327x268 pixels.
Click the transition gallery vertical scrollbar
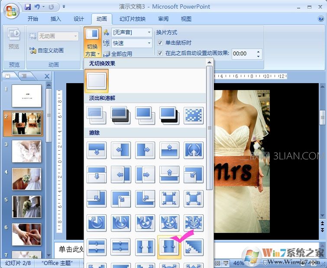(x=210, y=128)
